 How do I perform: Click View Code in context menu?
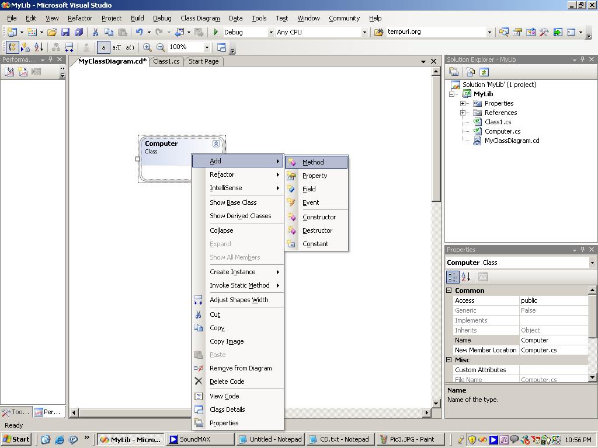point(238,396)
